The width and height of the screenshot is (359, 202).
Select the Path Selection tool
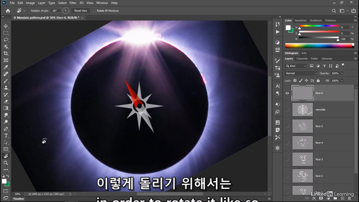(x=6, y=143)
